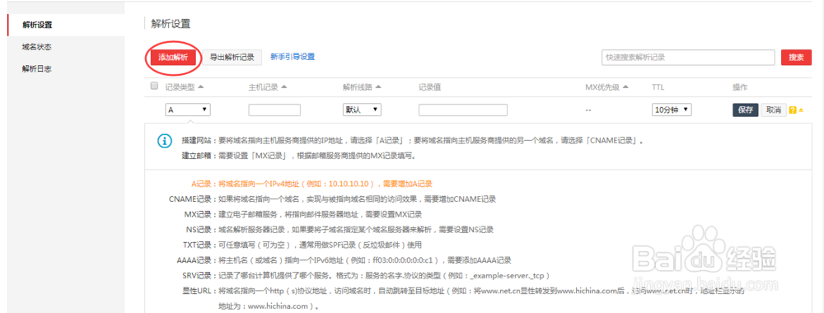Sort by 解析线路 column arrow
The image size is (824, 313).
[378, 87]
